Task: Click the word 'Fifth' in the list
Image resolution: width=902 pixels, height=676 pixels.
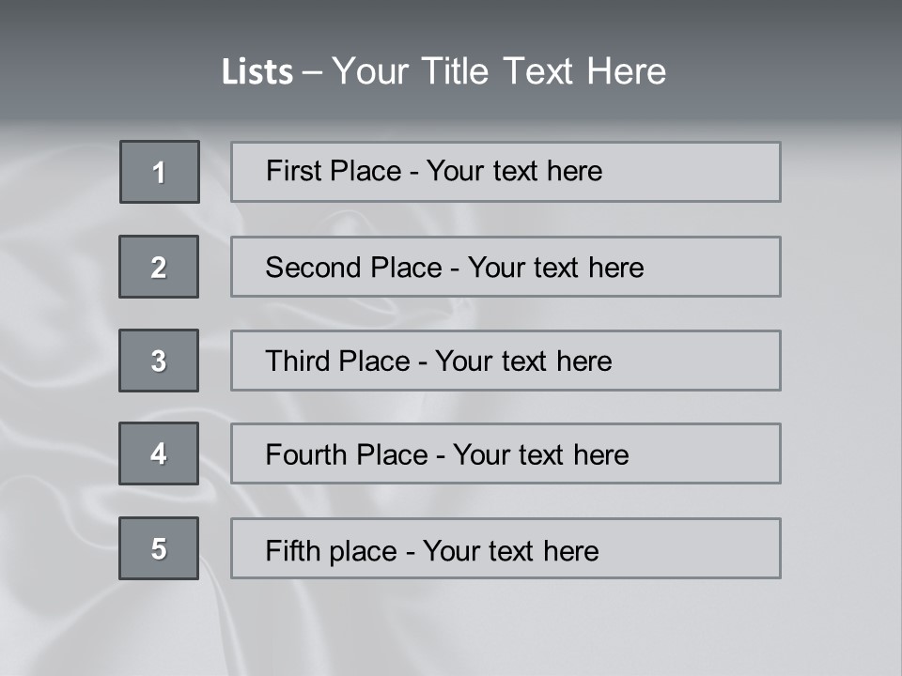Action: coord(291,550)
